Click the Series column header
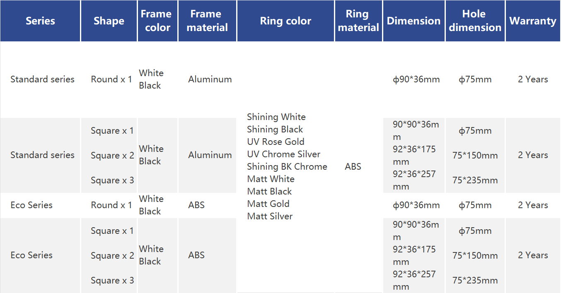The width and height of the screenshot is (561, 293). 40,21
